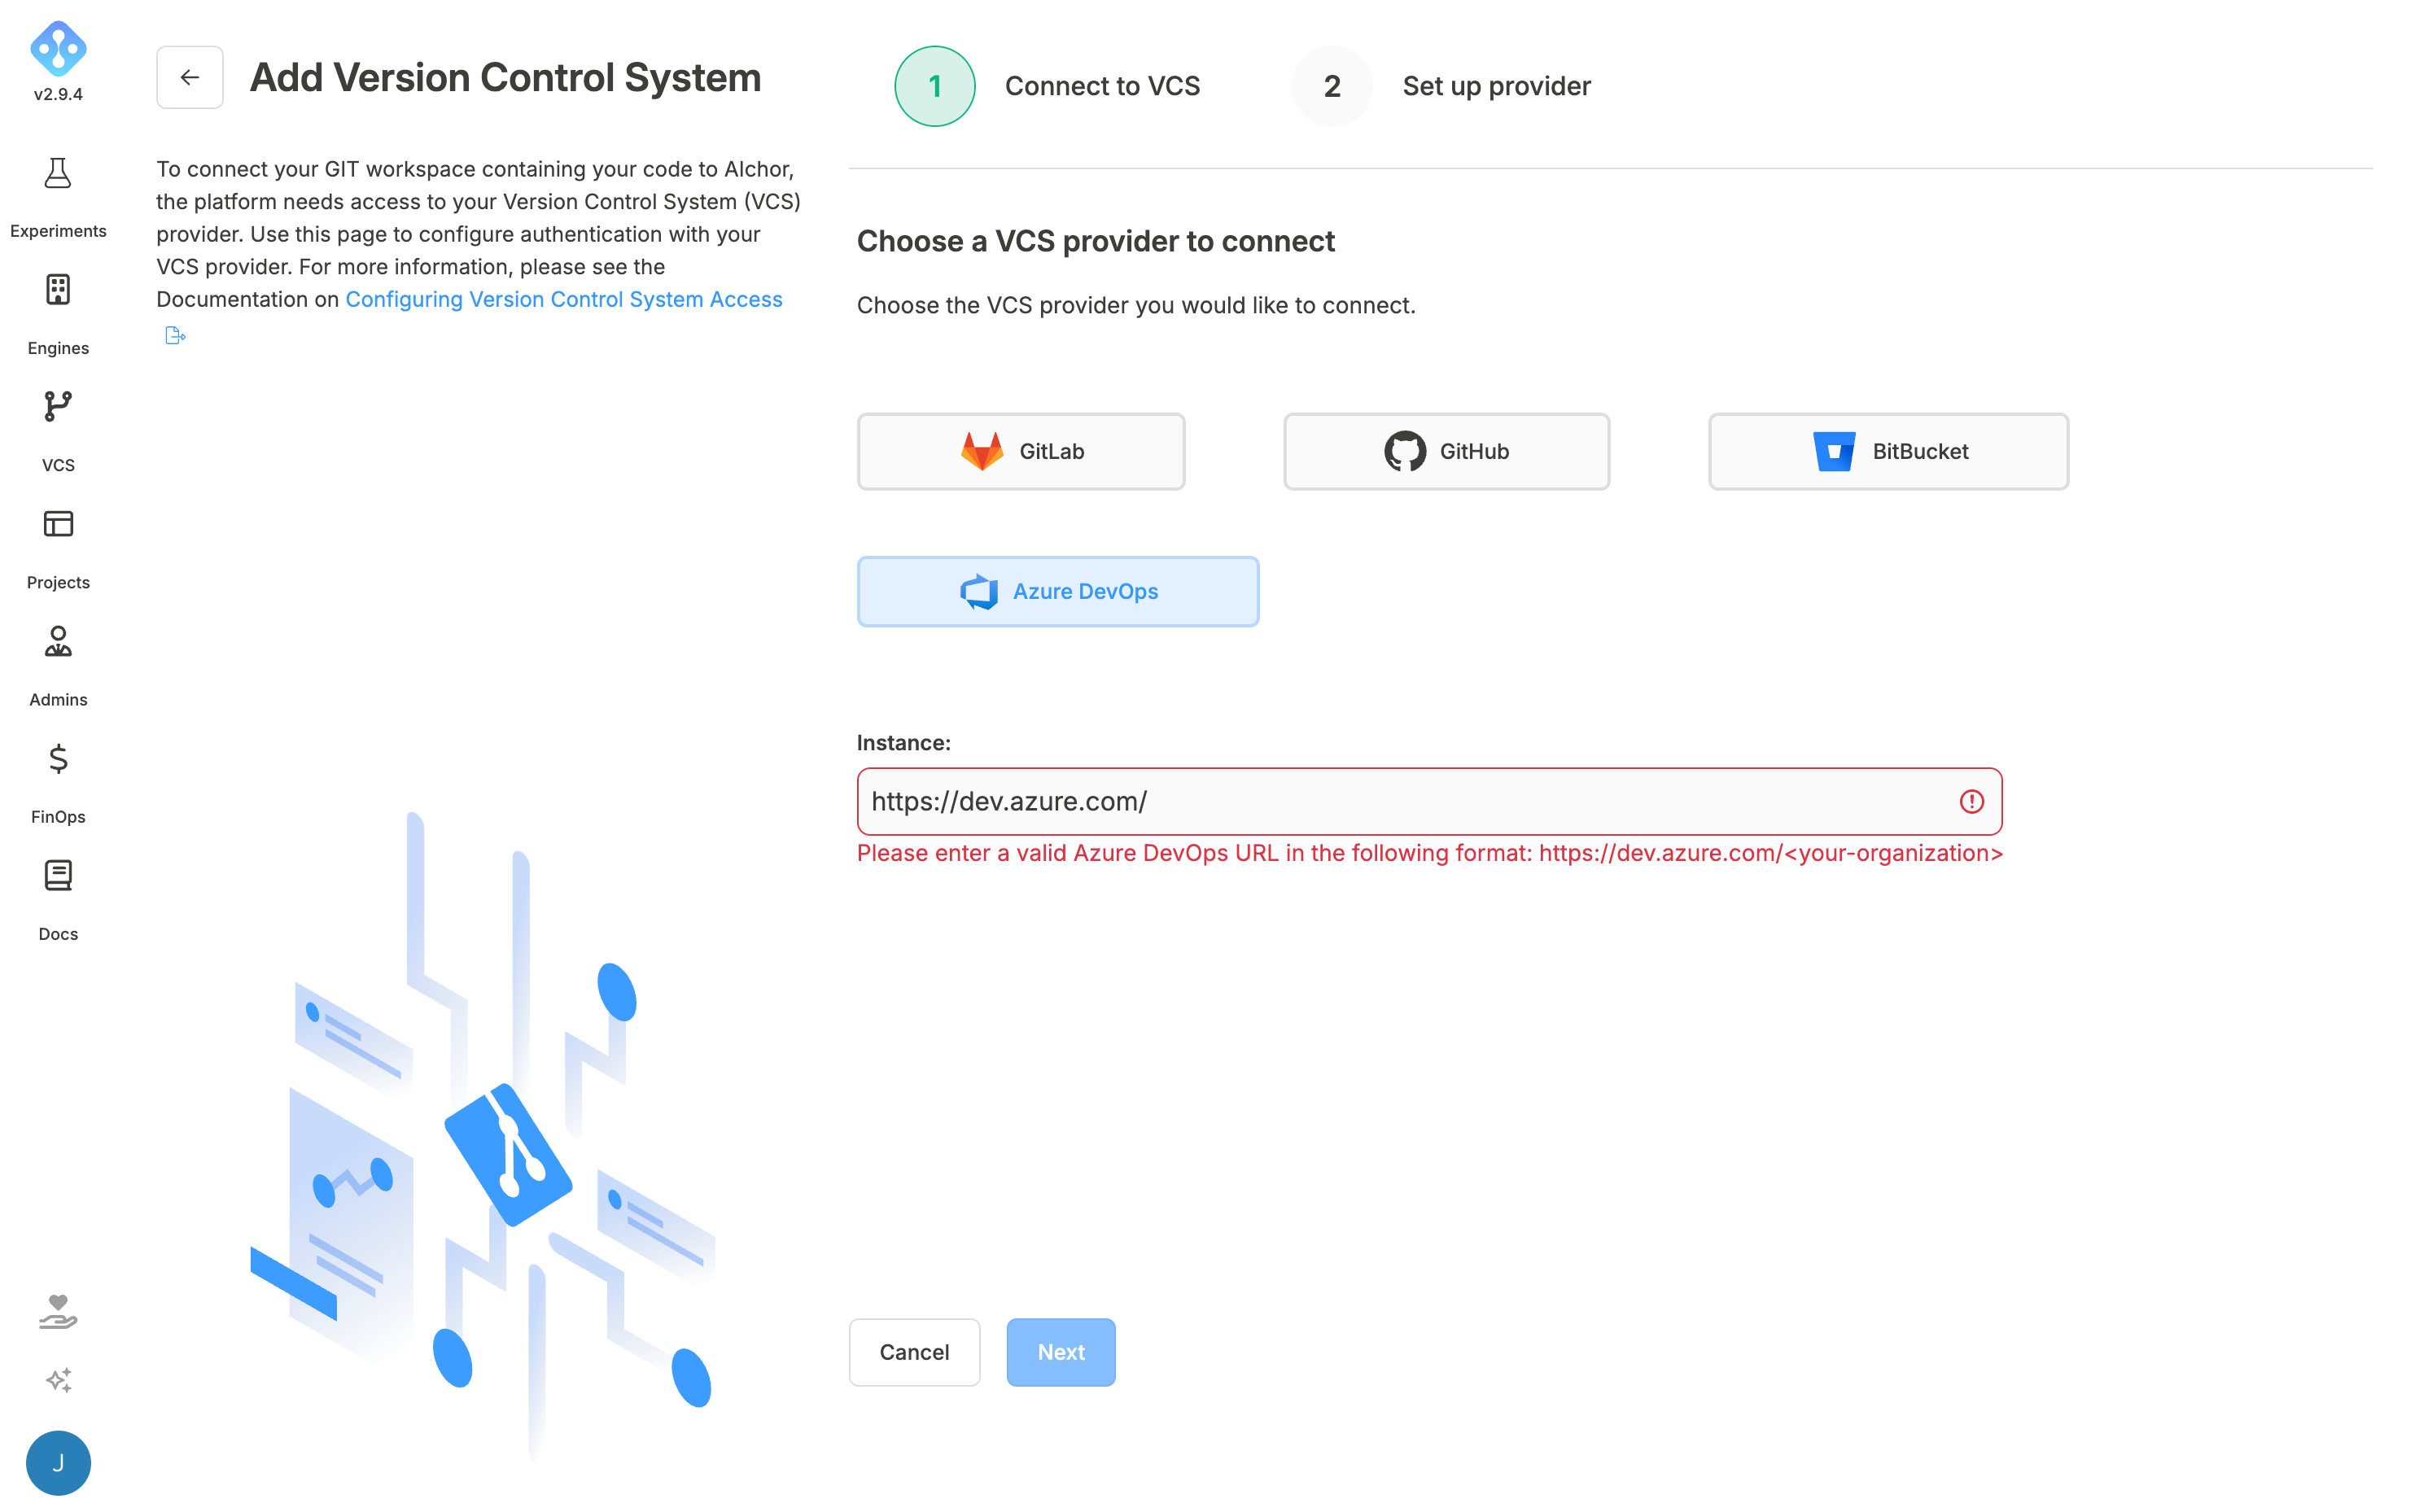Open the user avatar J

pos(58,1463)
